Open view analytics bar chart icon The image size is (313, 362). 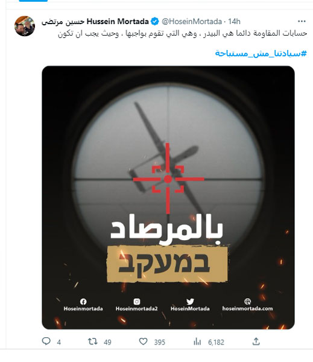(197, 341)
